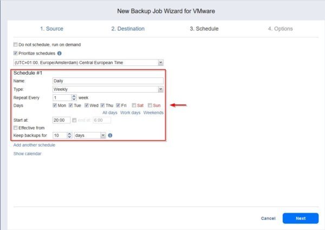This screenshot has width=325, height=230.
Task: Increase Repeat Every week value
Action: point(74,96)
